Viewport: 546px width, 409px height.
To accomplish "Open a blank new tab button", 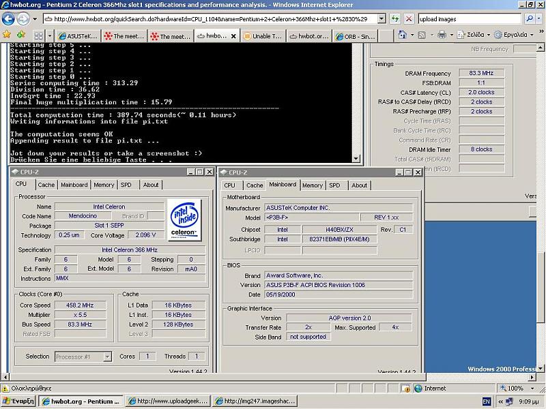I will pos(386,36).
